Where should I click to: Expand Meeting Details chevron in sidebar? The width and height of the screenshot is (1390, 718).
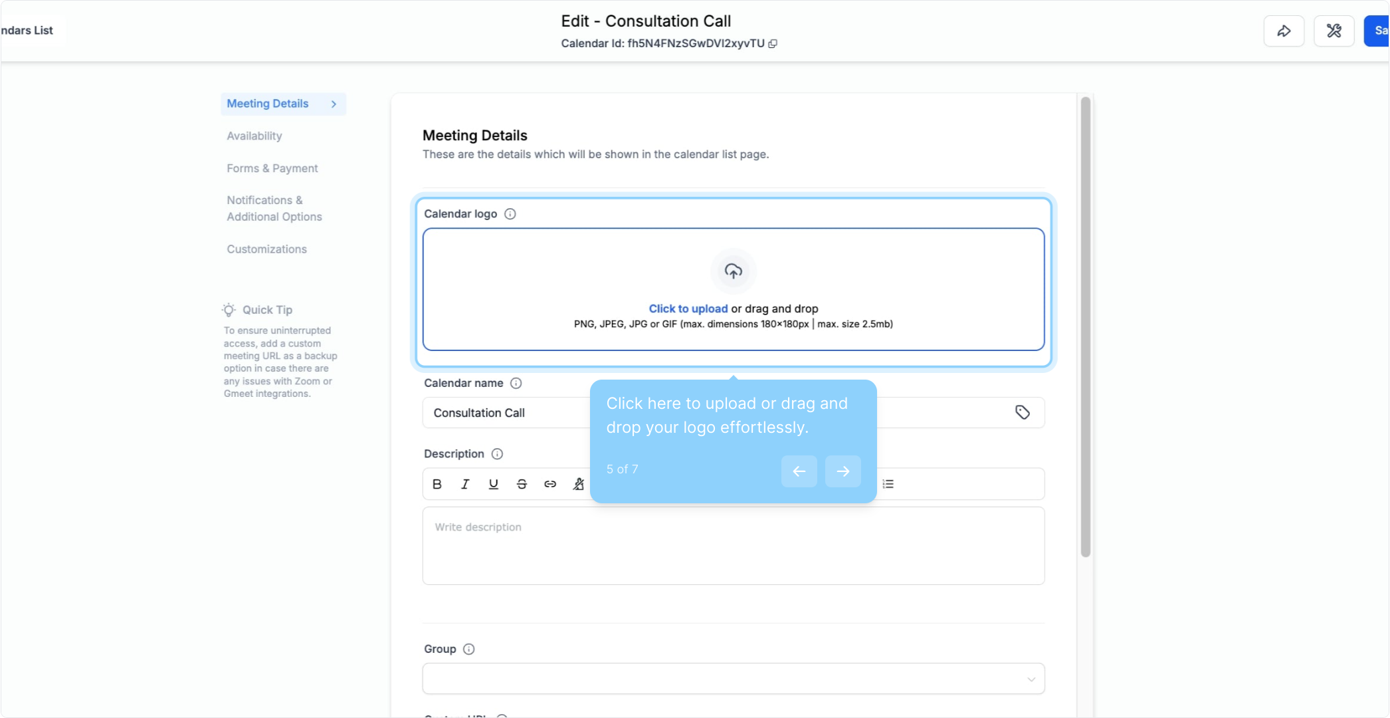[334, 104]
